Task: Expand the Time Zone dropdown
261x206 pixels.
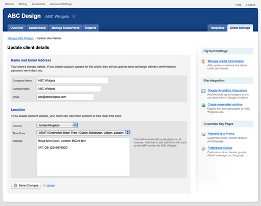Action: [x=83, y=133]
